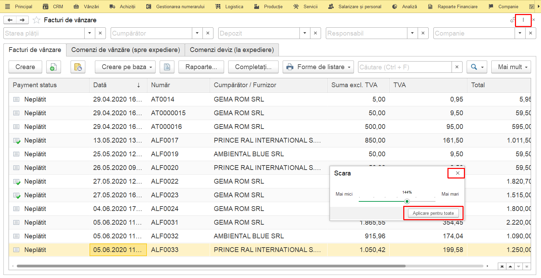Open the three-dot more actions menu
541x278 pixels.
[x=523, y=20]
